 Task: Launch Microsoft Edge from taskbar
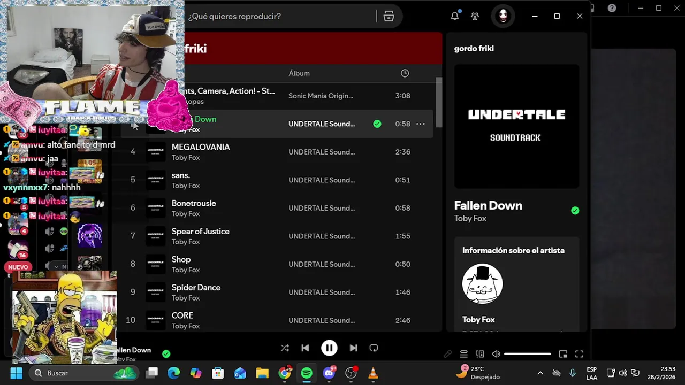(174, 373)
